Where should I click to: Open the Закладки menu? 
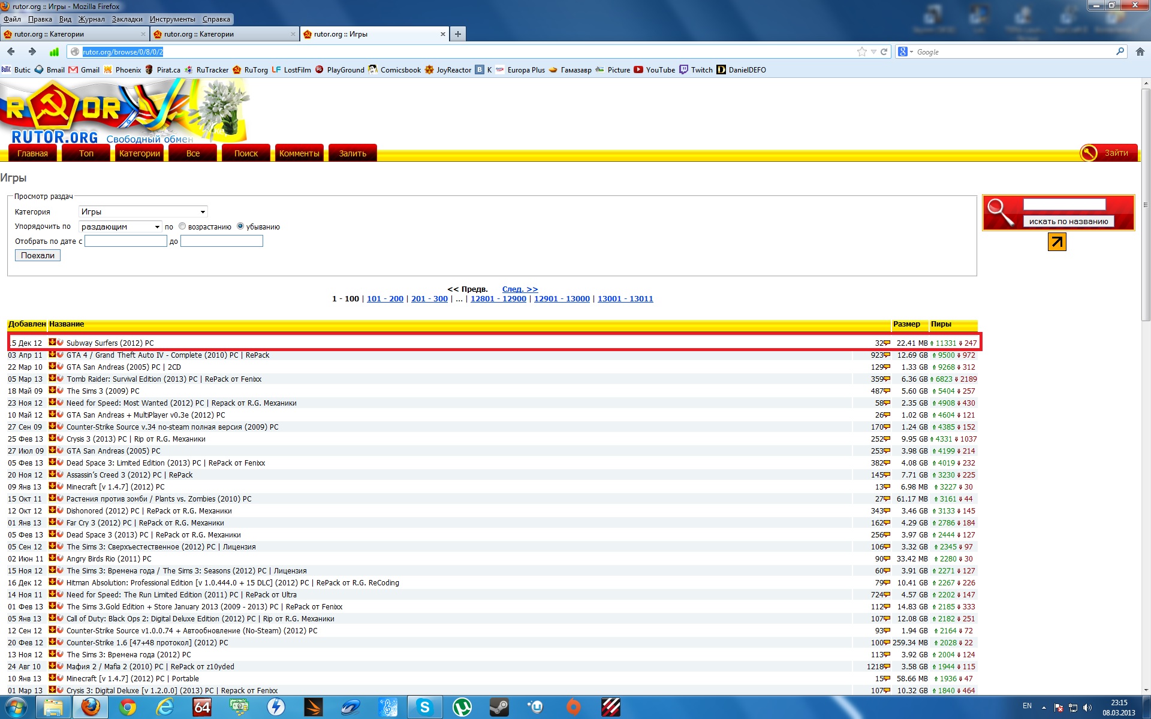coord(127,19)
